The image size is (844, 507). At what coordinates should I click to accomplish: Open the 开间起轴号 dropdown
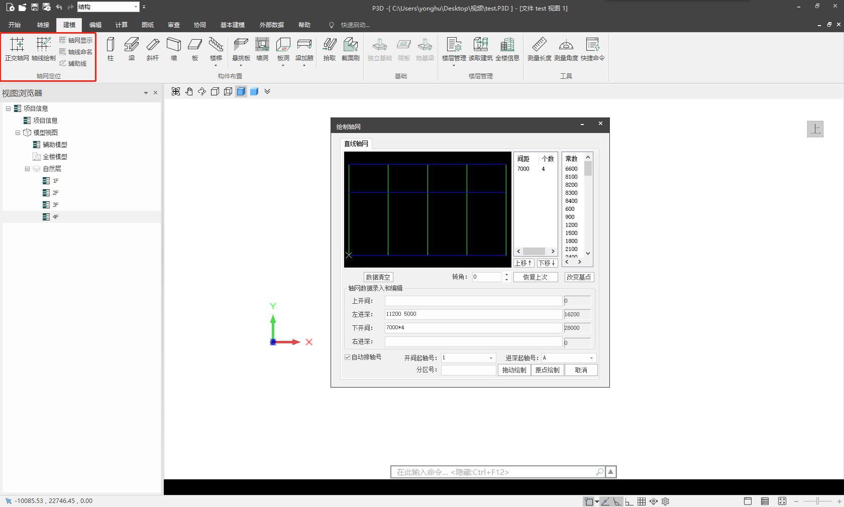[491, 358]
